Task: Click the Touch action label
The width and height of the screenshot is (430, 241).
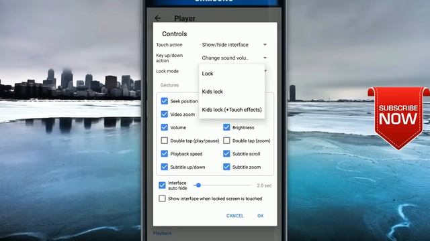Action: pos(169,45)
